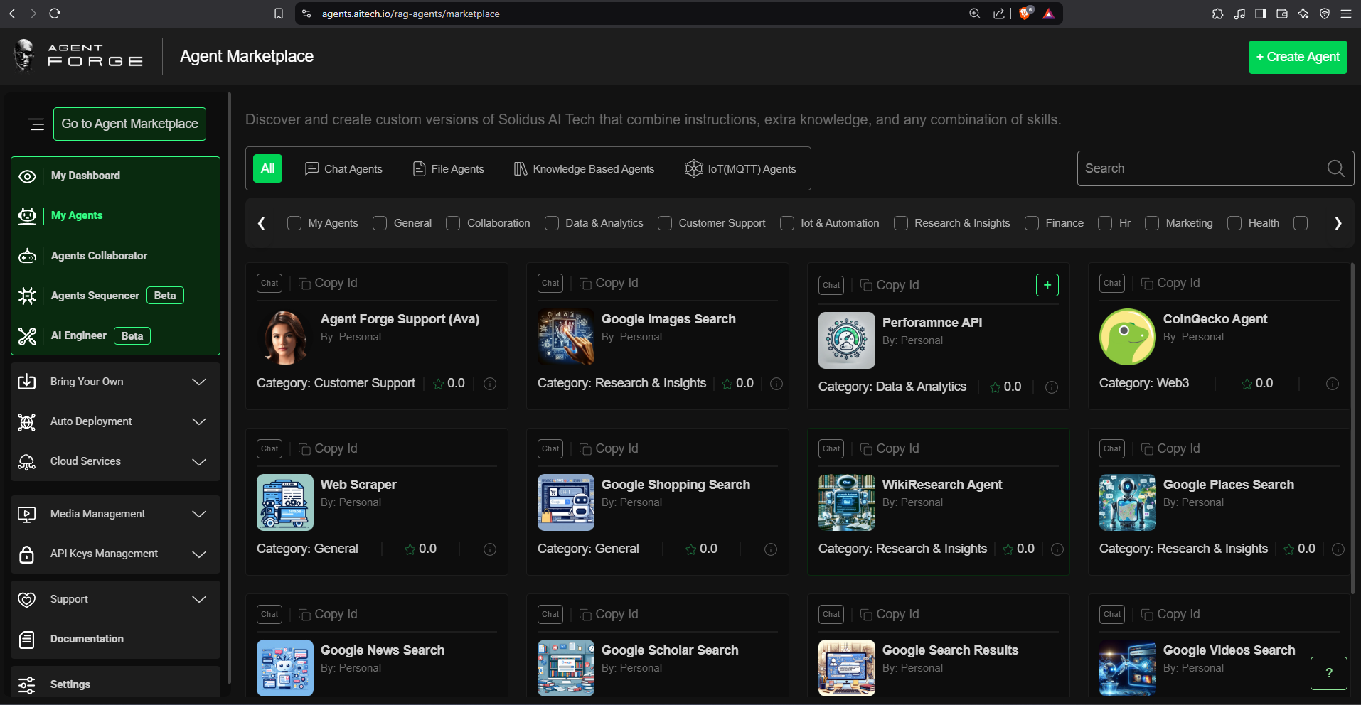Click the Agent Forge logo
The width and height of the screenshot is (1361, 705).
click(78, 55)
